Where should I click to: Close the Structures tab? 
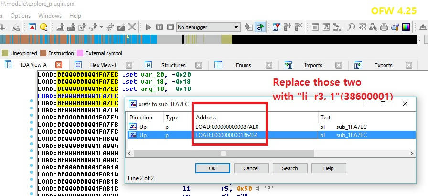[x=199, y=65]
